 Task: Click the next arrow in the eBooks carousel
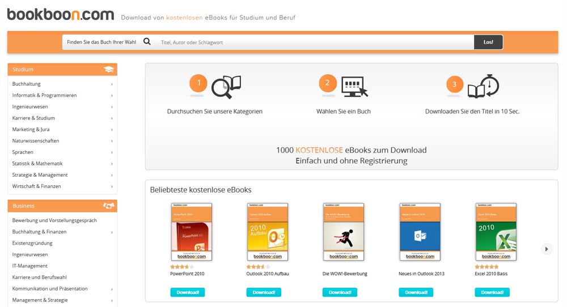(546, 249)
